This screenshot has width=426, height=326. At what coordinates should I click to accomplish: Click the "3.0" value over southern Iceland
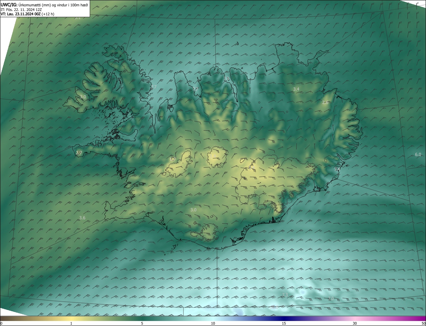tap(193, 210)
